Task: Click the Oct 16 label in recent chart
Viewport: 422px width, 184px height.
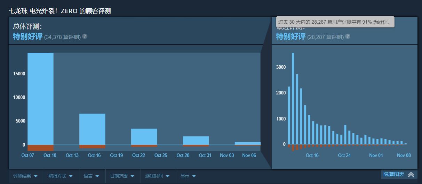Action: click(312, 155)
